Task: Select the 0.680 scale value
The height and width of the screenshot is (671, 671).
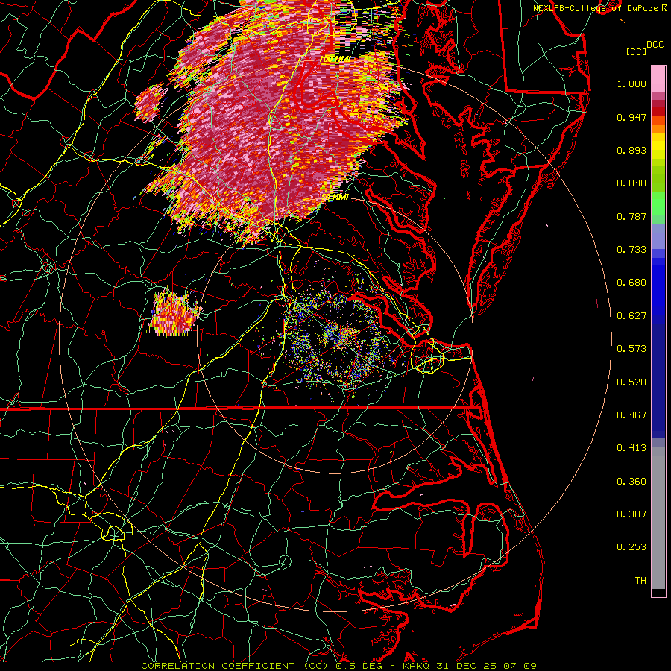Action: 631,283
